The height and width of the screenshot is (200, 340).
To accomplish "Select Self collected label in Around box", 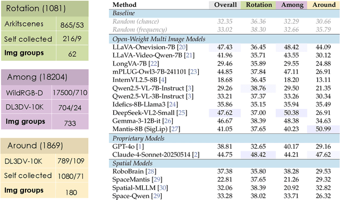I will [x=28, y=175].
